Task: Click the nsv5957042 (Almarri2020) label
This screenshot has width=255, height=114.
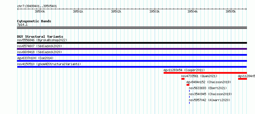Action: click(x=210, y=100)
